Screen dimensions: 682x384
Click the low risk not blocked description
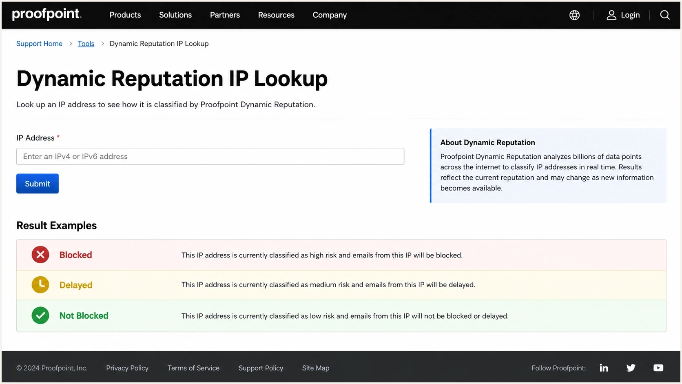(345, 316)
